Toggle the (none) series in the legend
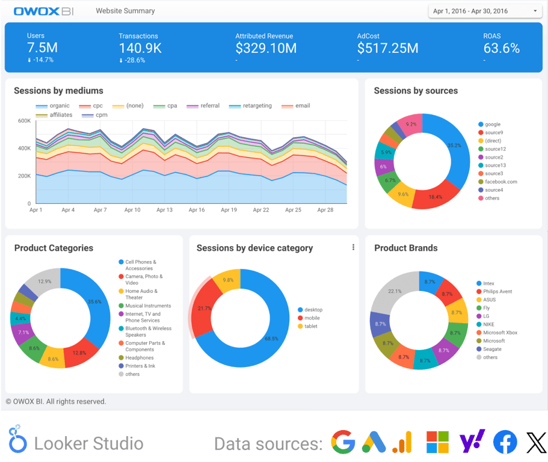The height and width of the screenshot is (462, 548). (128, 106)
